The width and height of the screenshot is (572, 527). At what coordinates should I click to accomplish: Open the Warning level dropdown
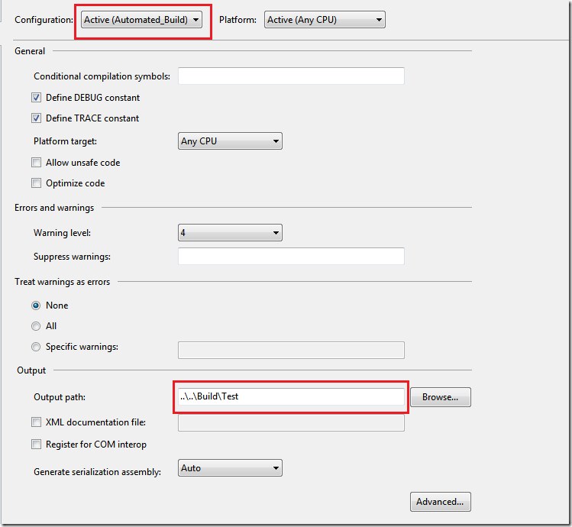[230, 233]
